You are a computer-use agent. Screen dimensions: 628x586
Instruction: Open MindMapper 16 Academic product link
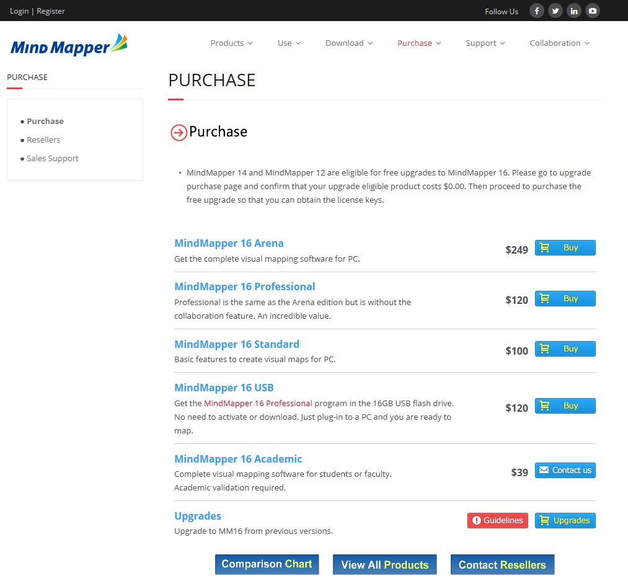(238, 459)
